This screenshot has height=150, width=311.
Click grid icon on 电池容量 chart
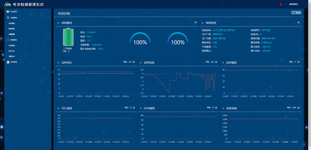click(x=299, y=108)
